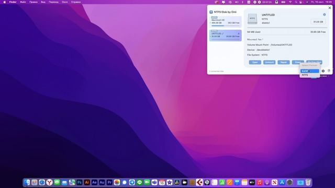Image resolution: width=335 pixels, height=188 pixels.
Task: Open the Finder menu in menu bar
Action: pyautogui.click(x=13, y=2)
